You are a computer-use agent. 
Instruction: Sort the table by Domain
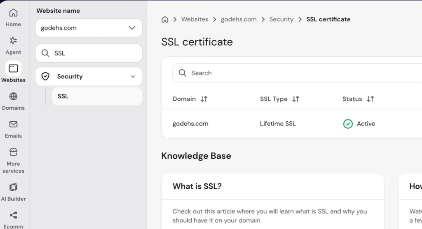click(x=204, y=99)
